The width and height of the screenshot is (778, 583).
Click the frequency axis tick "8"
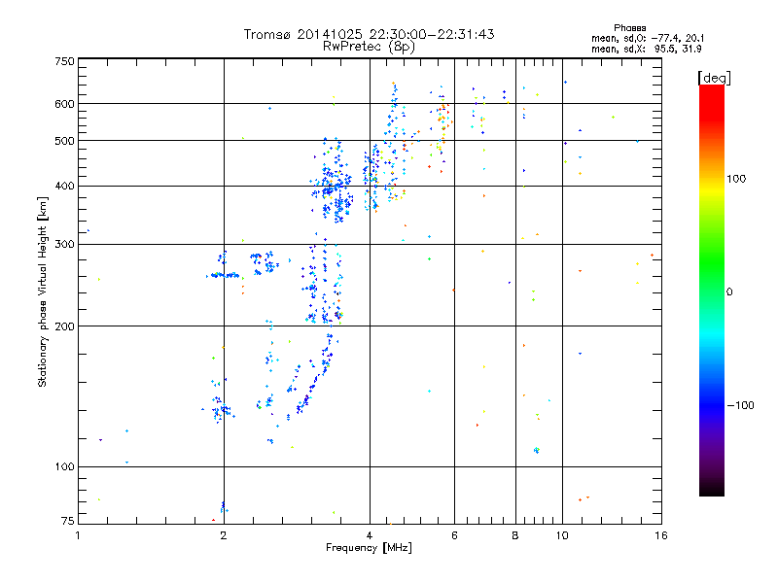click(515, 535)
